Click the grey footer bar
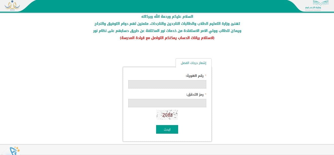Screen dimensions: 334x155 click(167, 150)
